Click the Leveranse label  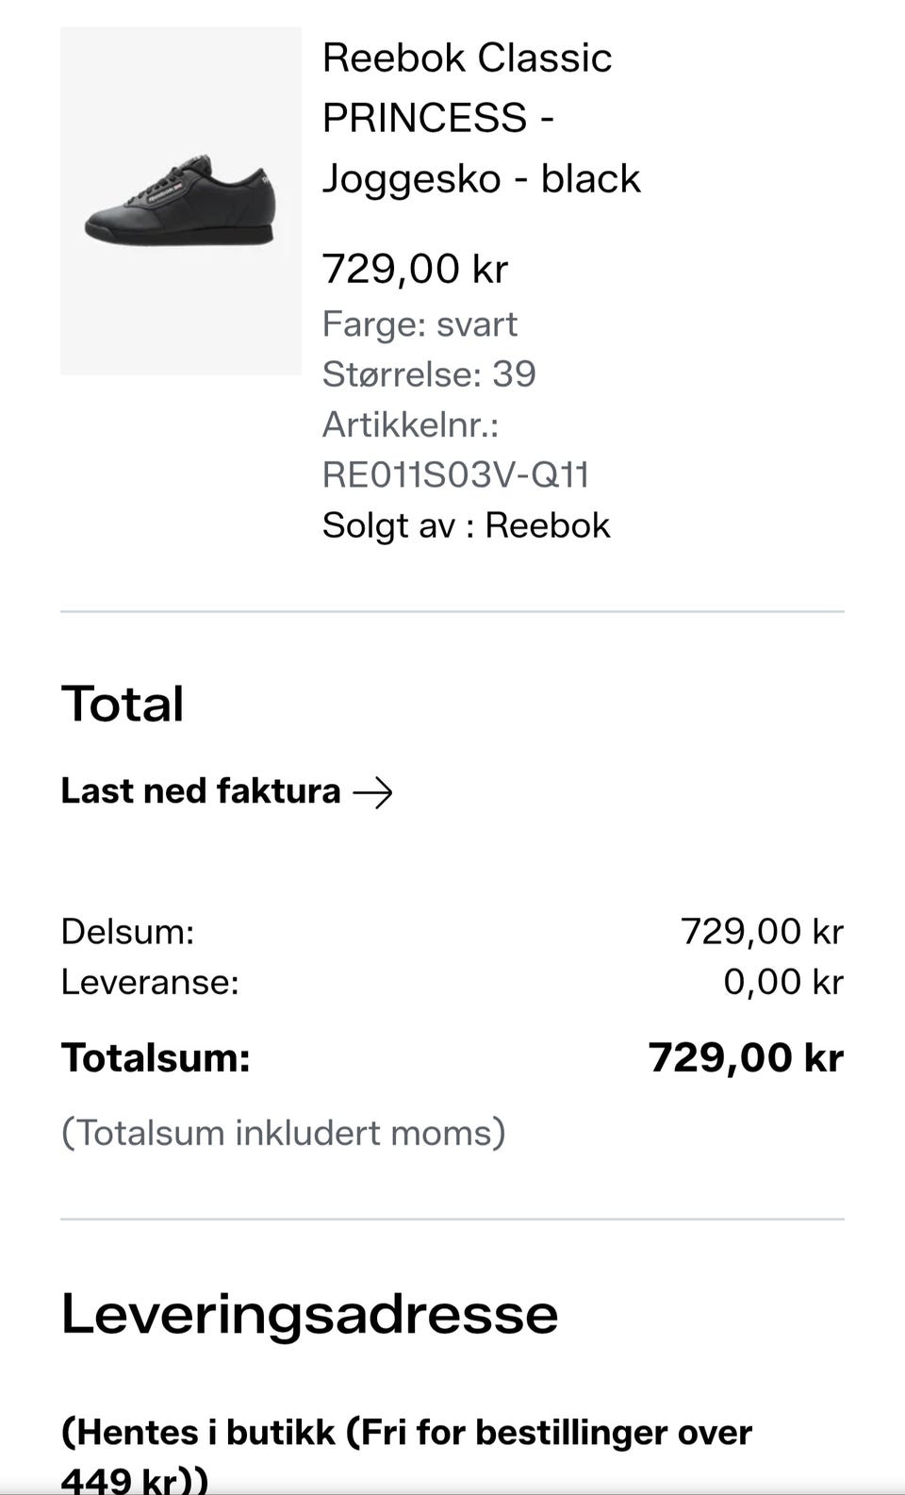point(150,983)
